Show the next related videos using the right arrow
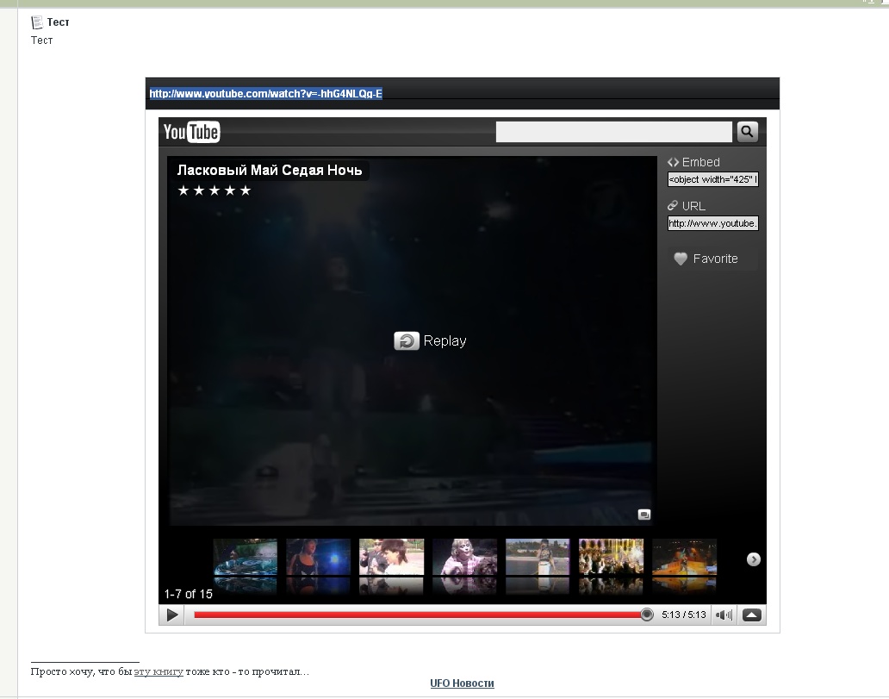Viewport: 889px width, 699px height. pos(753,559)
